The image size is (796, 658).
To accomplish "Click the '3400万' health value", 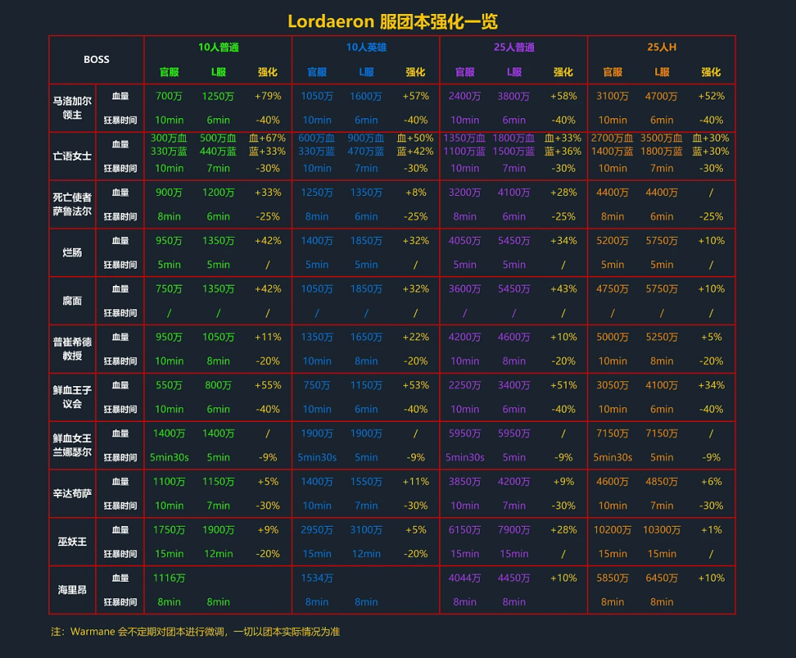I will (514, 385).
